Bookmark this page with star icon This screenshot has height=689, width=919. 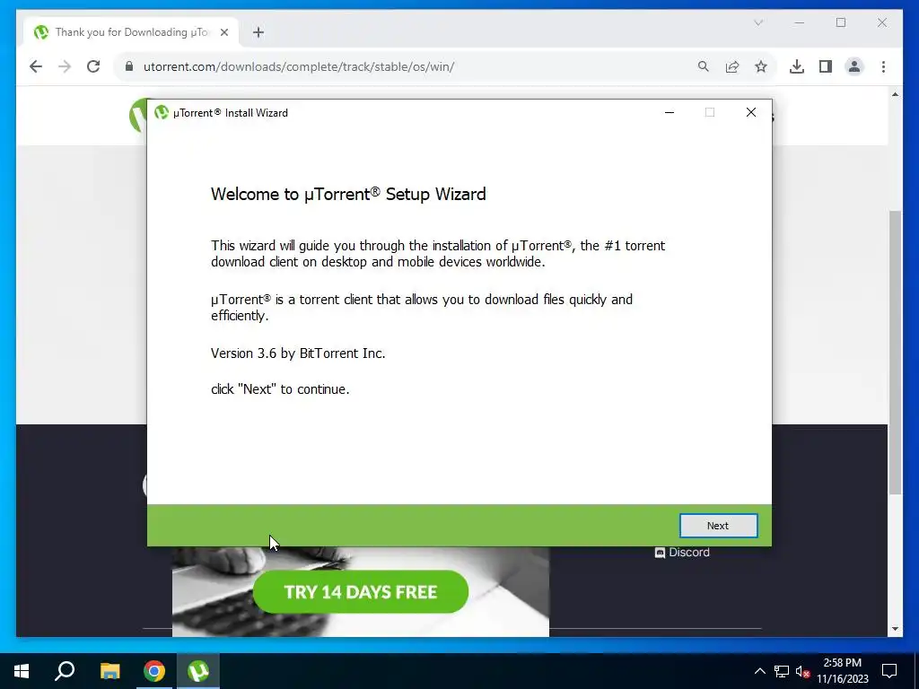tap(761, 66)
